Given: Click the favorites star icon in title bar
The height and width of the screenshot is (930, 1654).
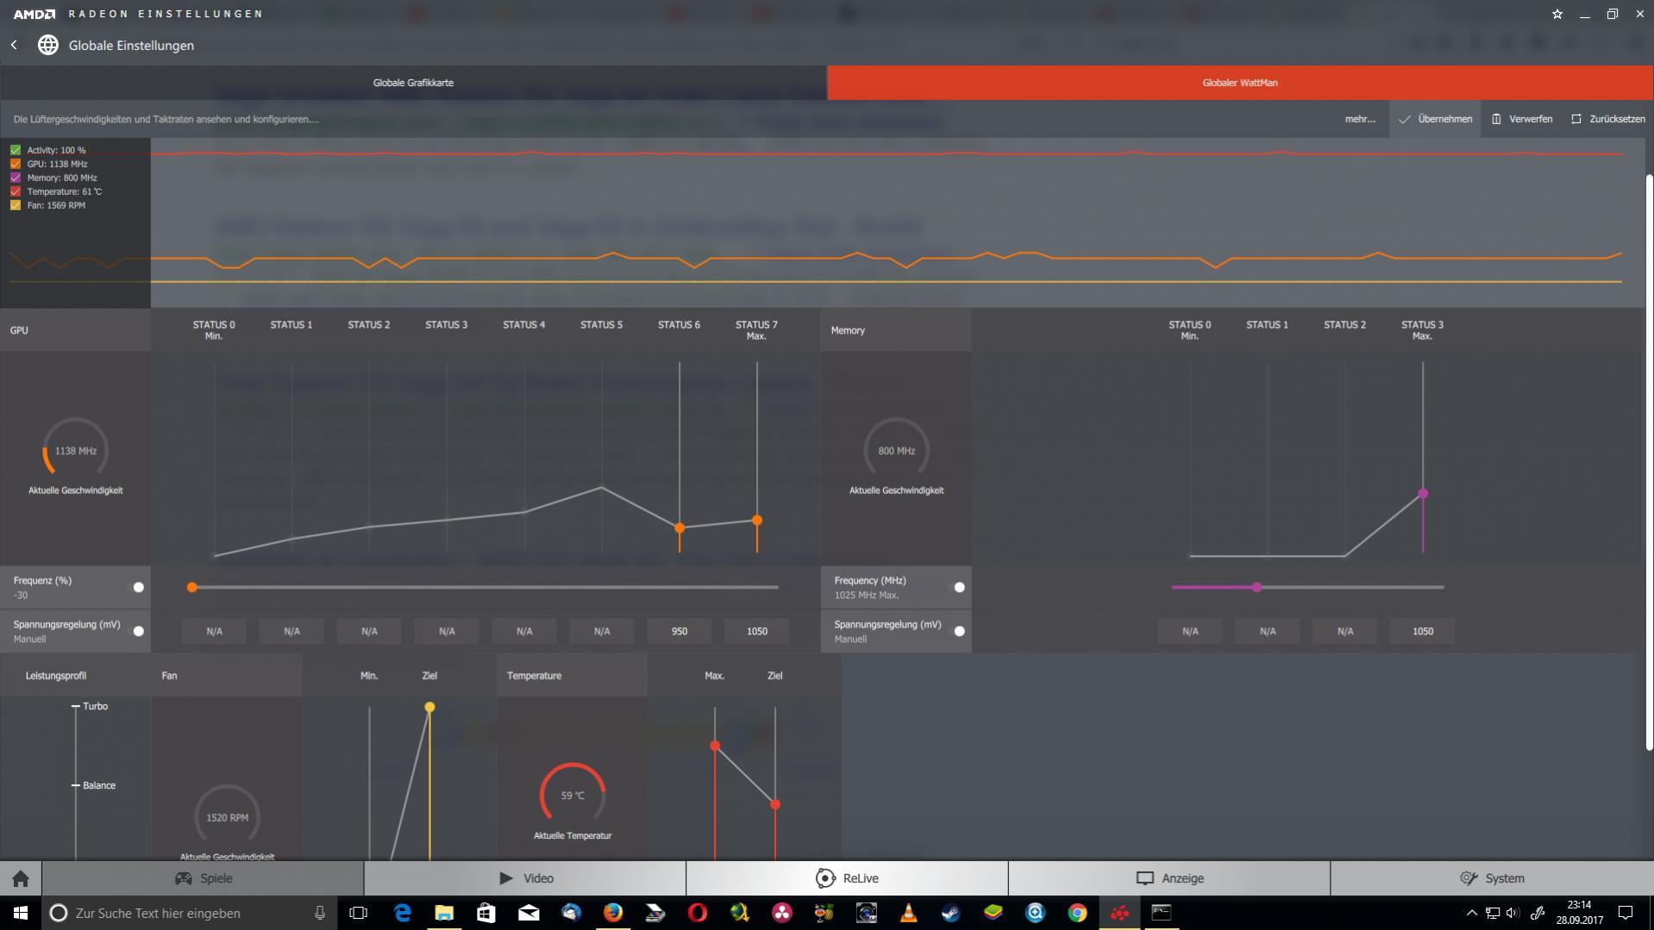Looking at the screenshot, I should [1557, 14].
